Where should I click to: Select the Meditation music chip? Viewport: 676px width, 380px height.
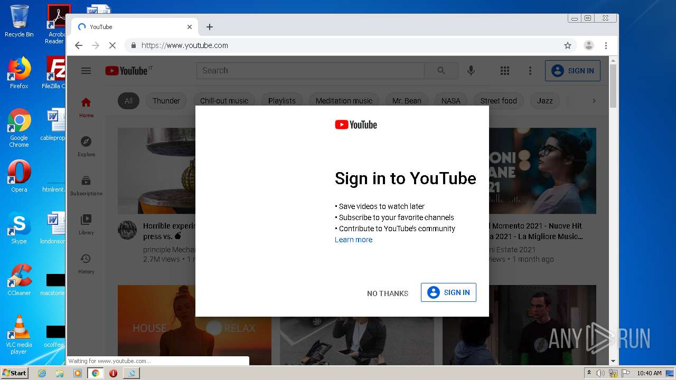click(x=344, y=101)
